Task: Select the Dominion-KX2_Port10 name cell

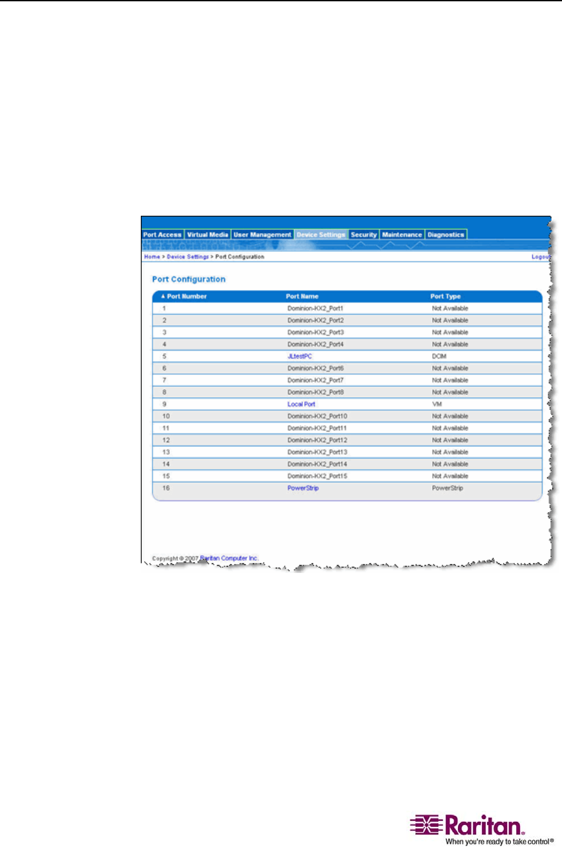Action: click(317, 416)
